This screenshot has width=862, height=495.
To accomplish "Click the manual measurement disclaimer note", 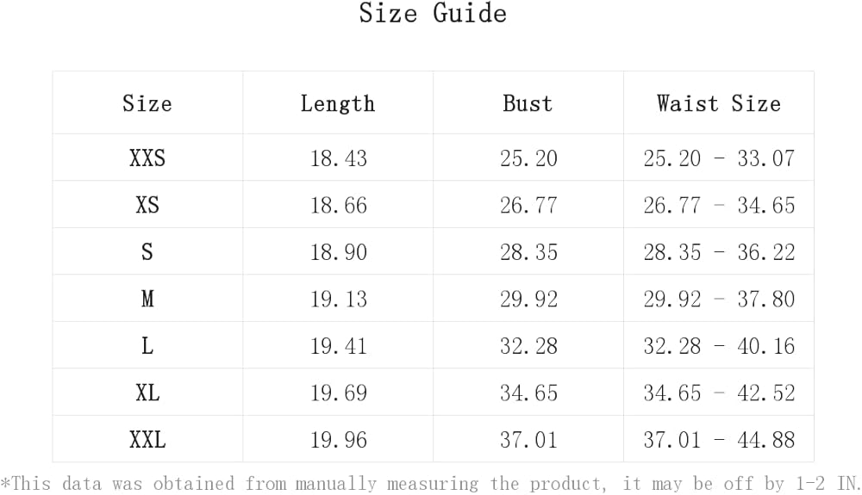I will pyautogui.click(x=431, y=484).
